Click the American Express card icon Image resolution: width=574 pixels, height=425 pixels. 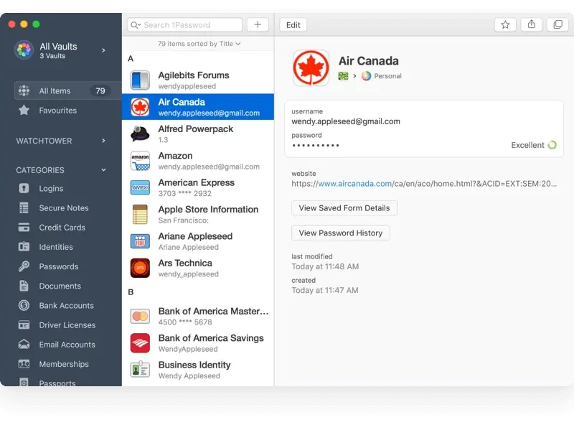tap(140, 187)
